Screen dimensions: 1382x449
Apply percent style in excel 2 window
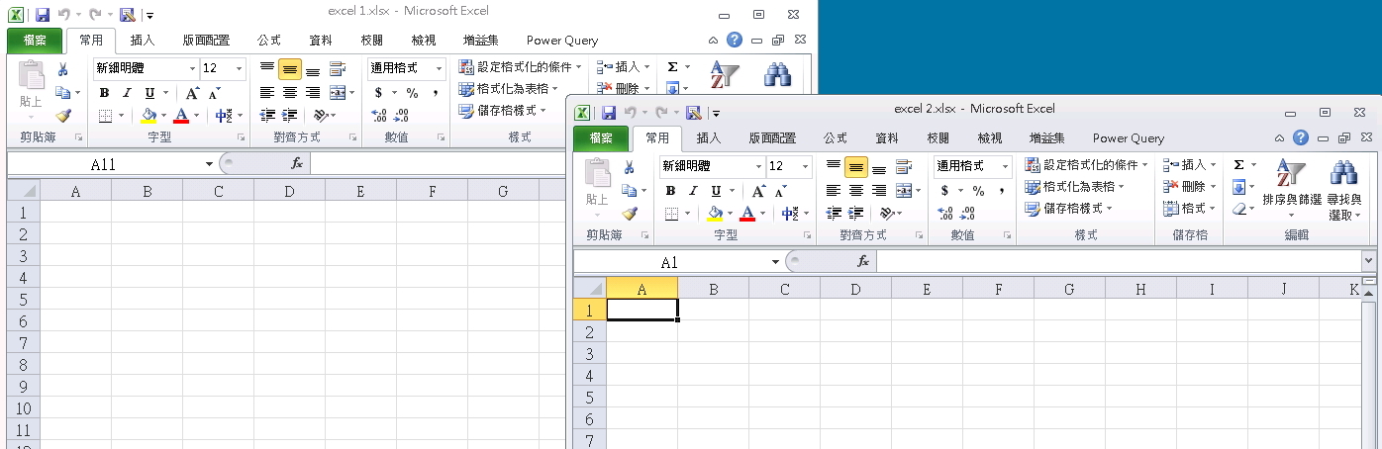click(x=978, y=191)
